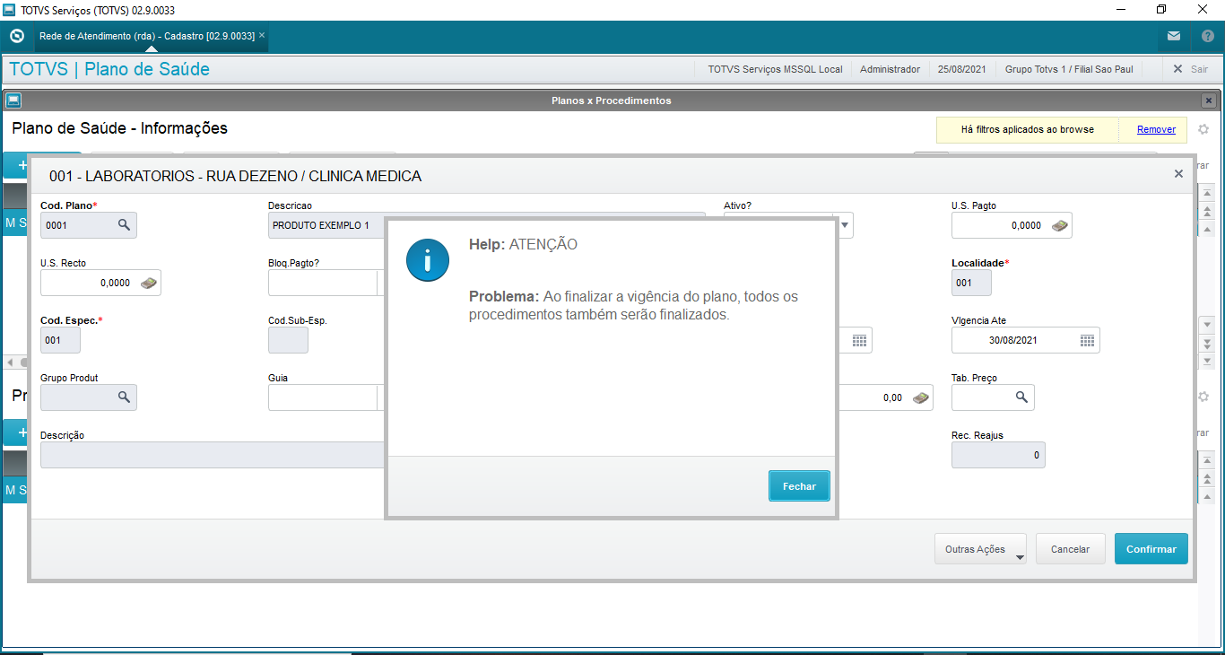Minimize the TOTVS Serviços window
The width and height of the screenshot is (1225, 655).
[1121, 10]
